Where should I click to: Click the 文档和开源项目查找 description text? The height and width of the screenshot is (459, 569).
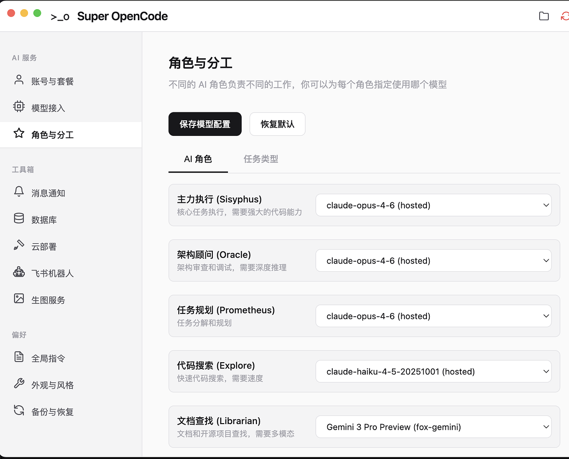click(x=235, y=434)
